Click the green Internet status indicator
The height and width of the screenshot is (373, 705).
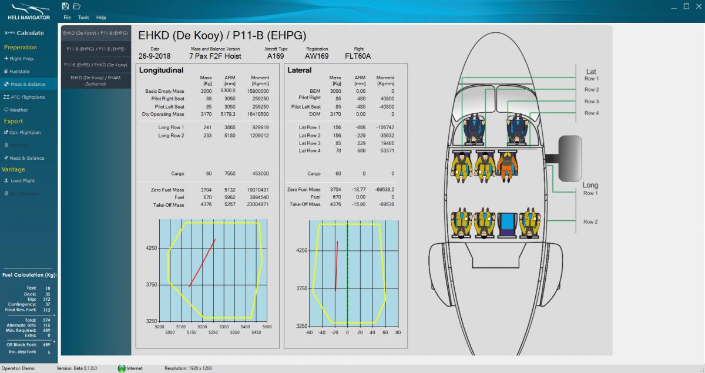pyautogui.click(x=122, y=368)
